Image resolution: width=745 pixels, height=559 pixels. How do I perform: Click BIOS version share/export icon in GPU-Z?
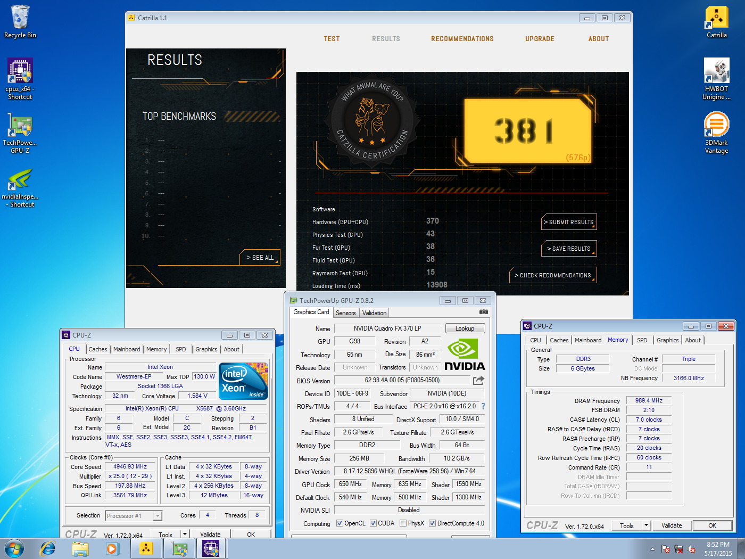[x=478, y=380]
